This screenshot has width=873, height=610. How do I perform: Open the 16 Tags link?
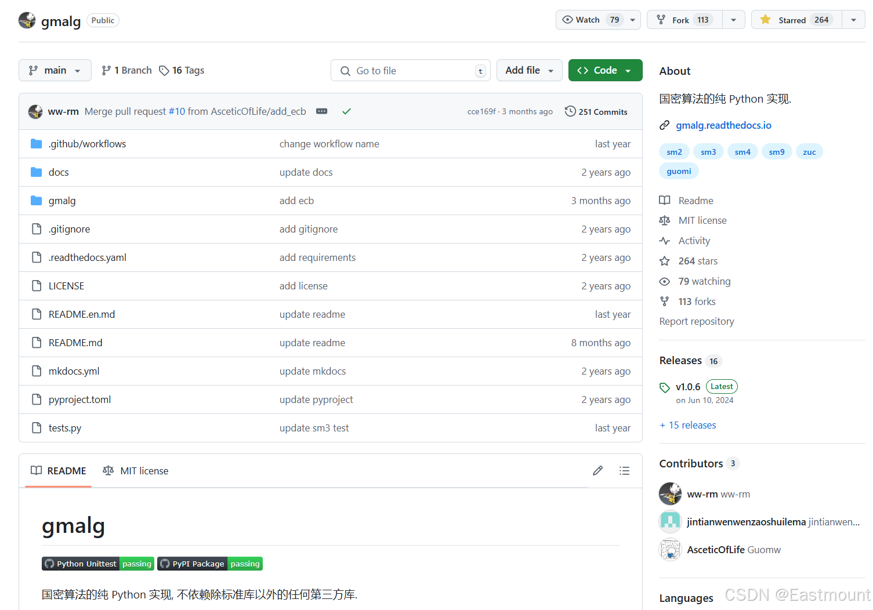click(182, 70)
